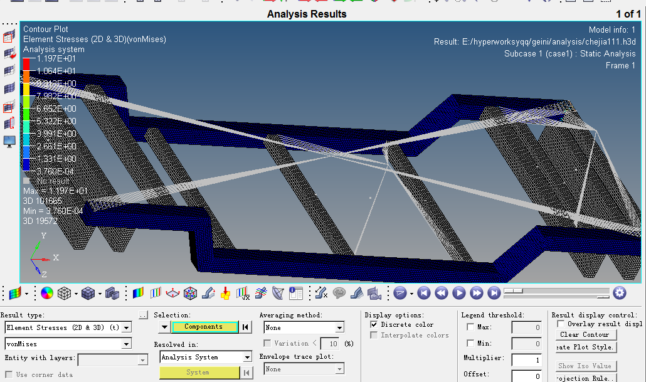Enable the Overlay result display checkbox
The image size is (646, 382).
(x=561, y=324)
